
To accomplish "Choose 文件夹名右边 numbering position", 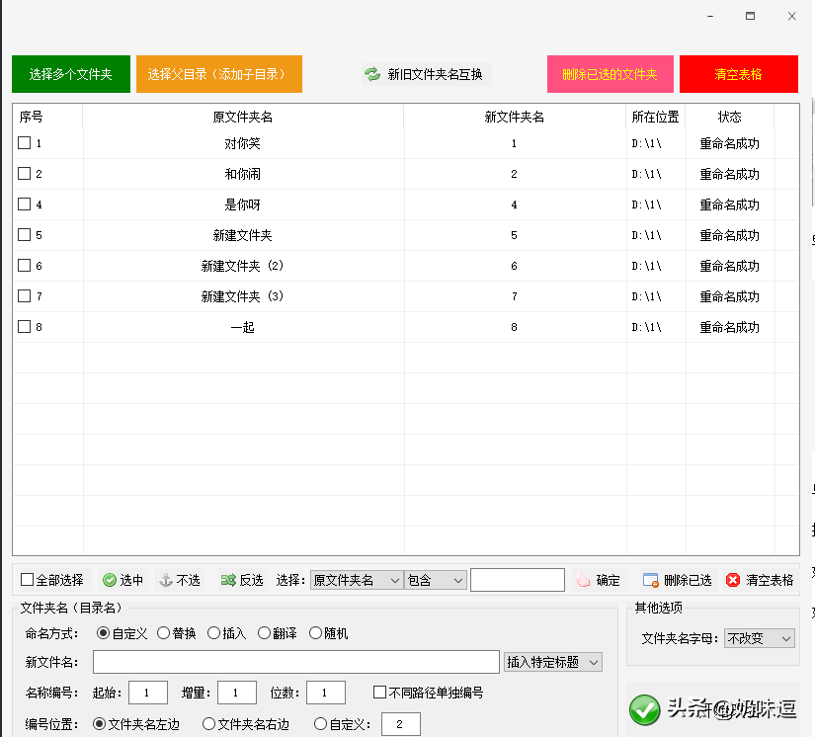I will (208, 724).
